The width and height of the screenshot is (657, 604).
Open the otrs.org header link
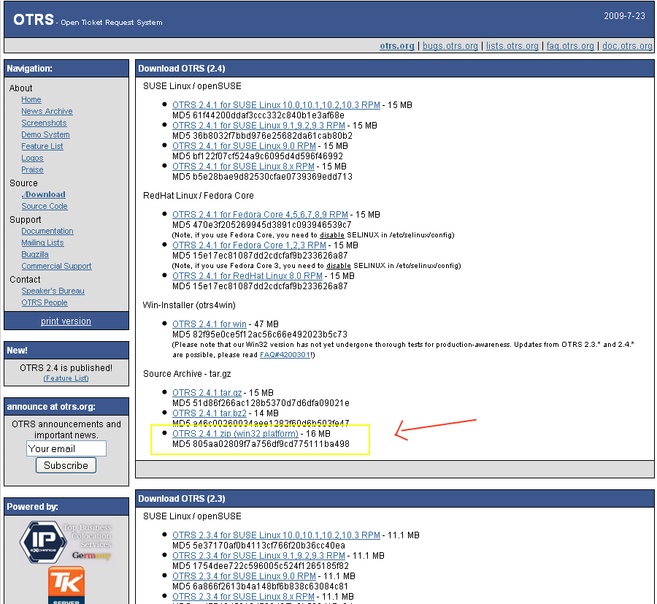click(x=397, y=46)
